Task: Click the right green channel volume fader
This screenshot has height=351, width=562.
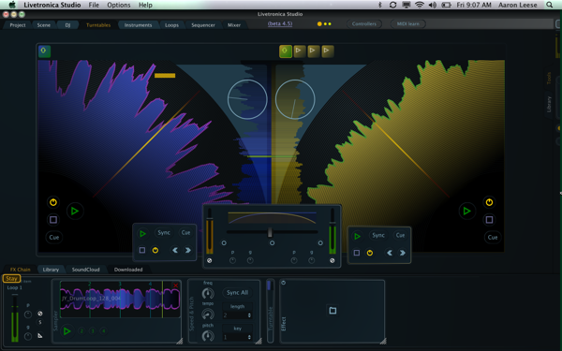Action: [x=333, y=231]
